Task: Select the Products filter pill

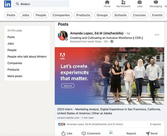Action: (x=83, y=15)
